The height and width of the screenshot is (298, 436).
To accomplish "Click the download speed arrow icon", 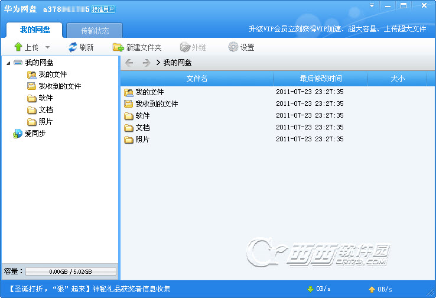I will tap(310, 289).
